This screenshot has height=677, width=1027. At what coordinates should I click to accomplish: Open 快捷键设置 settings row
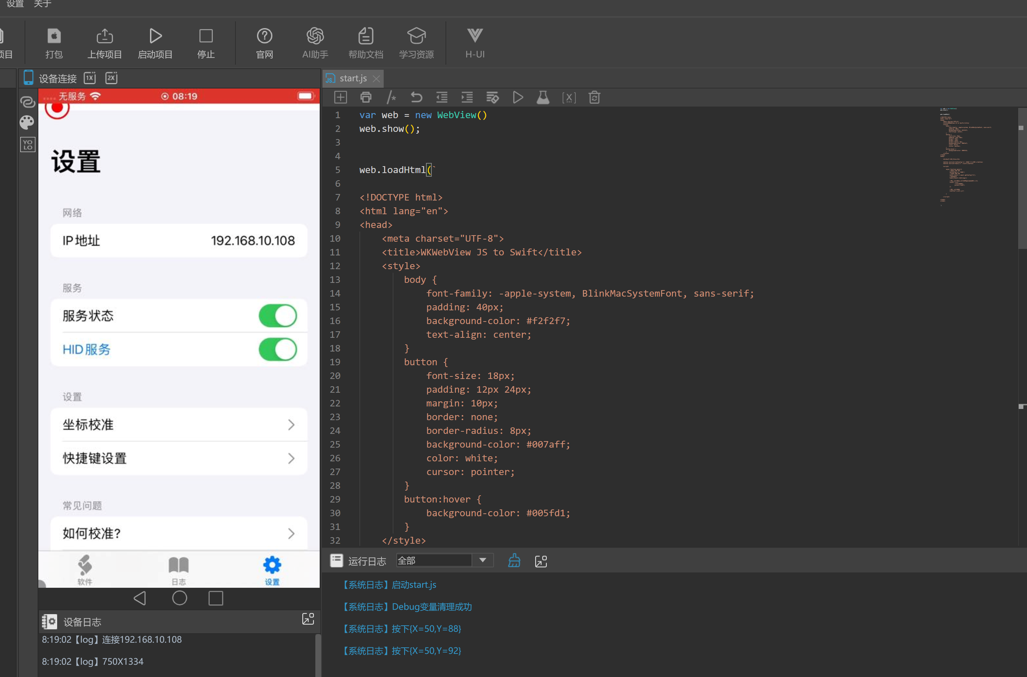(179, 458)
